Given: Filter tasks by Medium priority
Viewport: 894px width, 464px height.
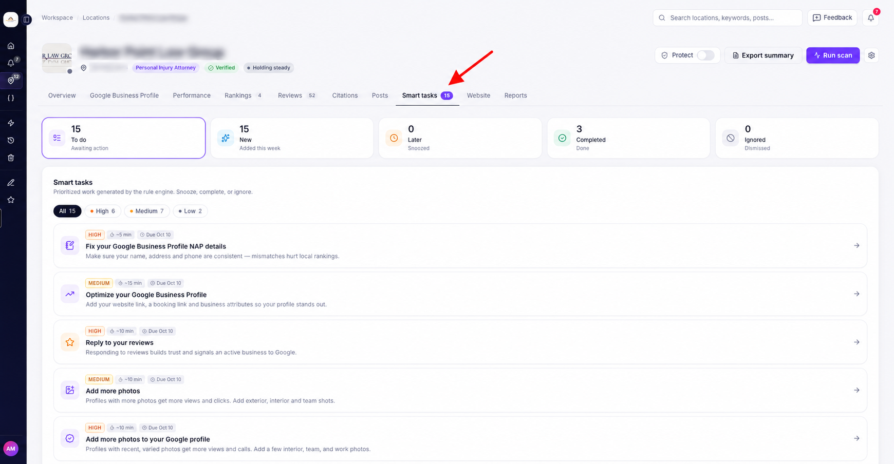Looking at the screenshot, I should (147, 211).
